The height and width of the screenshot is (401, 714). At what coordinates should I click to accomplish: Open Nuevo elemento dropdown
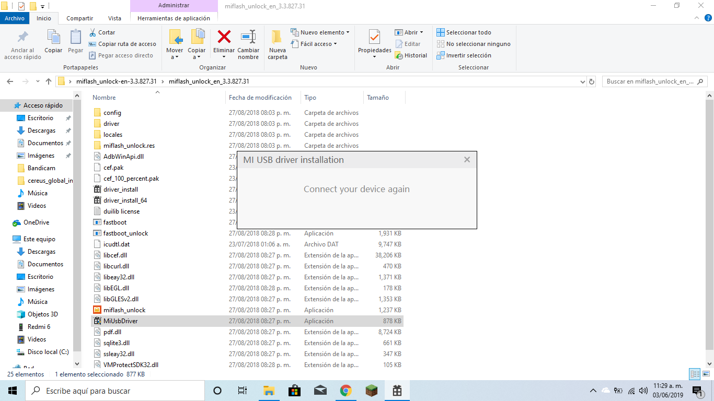click(320, 32)
